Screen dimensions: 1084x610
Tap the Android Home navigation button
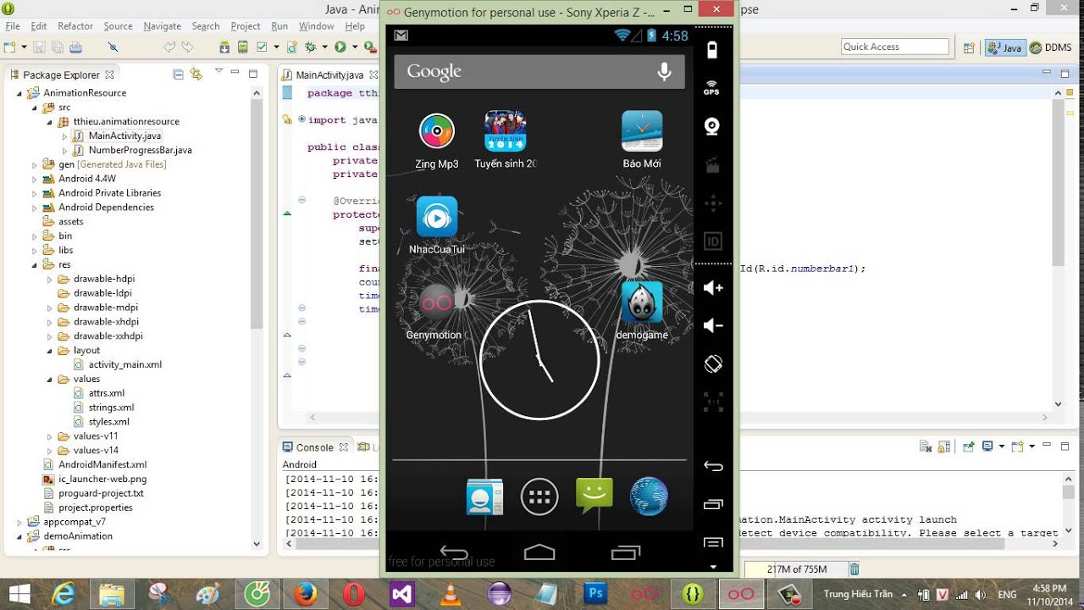(539, 552)
